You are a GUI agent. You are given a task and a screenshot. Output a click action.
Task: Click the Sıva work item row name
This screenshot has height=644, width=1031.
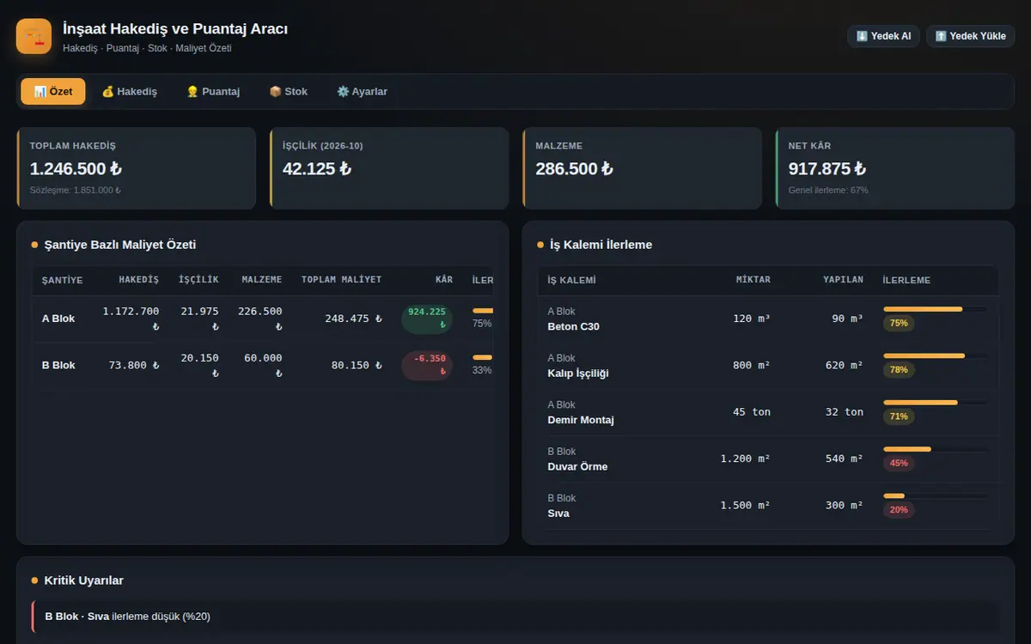(558, 513)
